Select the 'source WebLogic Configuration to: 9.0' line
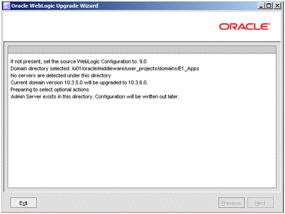Viewport: 285px width, 214px height. point(78,61)
